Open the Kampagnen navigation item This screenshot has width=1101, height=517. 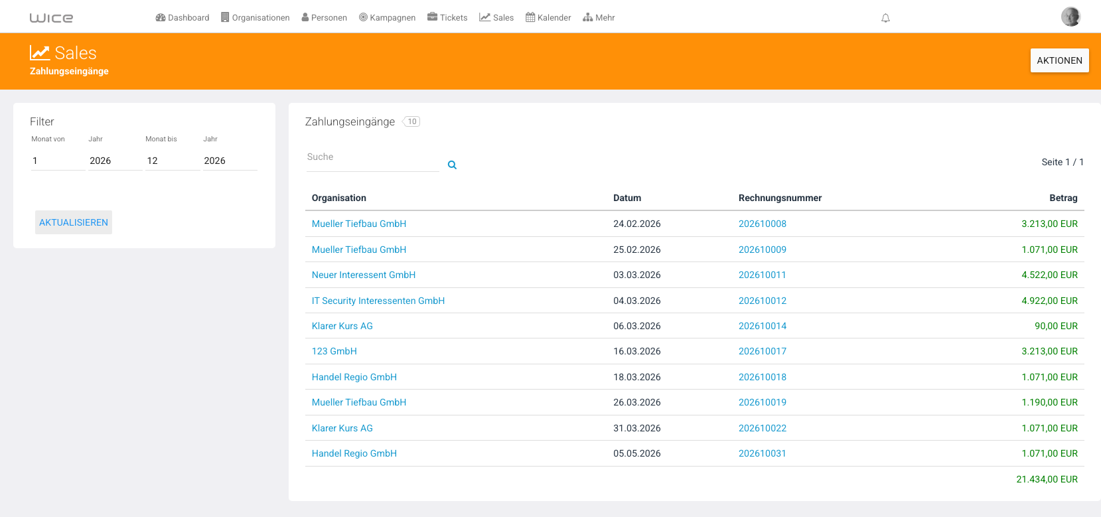click(x=388, y=18)
